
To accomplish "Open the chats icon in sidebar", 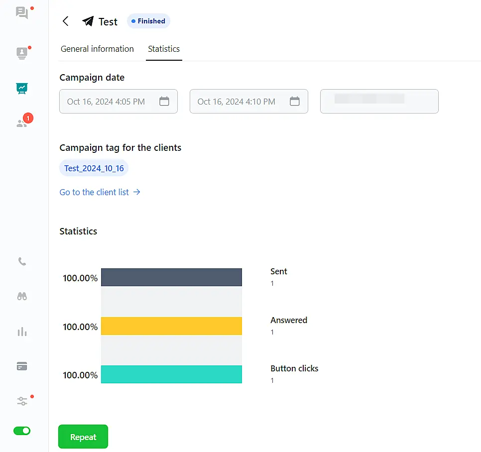I will click(22, 13).
